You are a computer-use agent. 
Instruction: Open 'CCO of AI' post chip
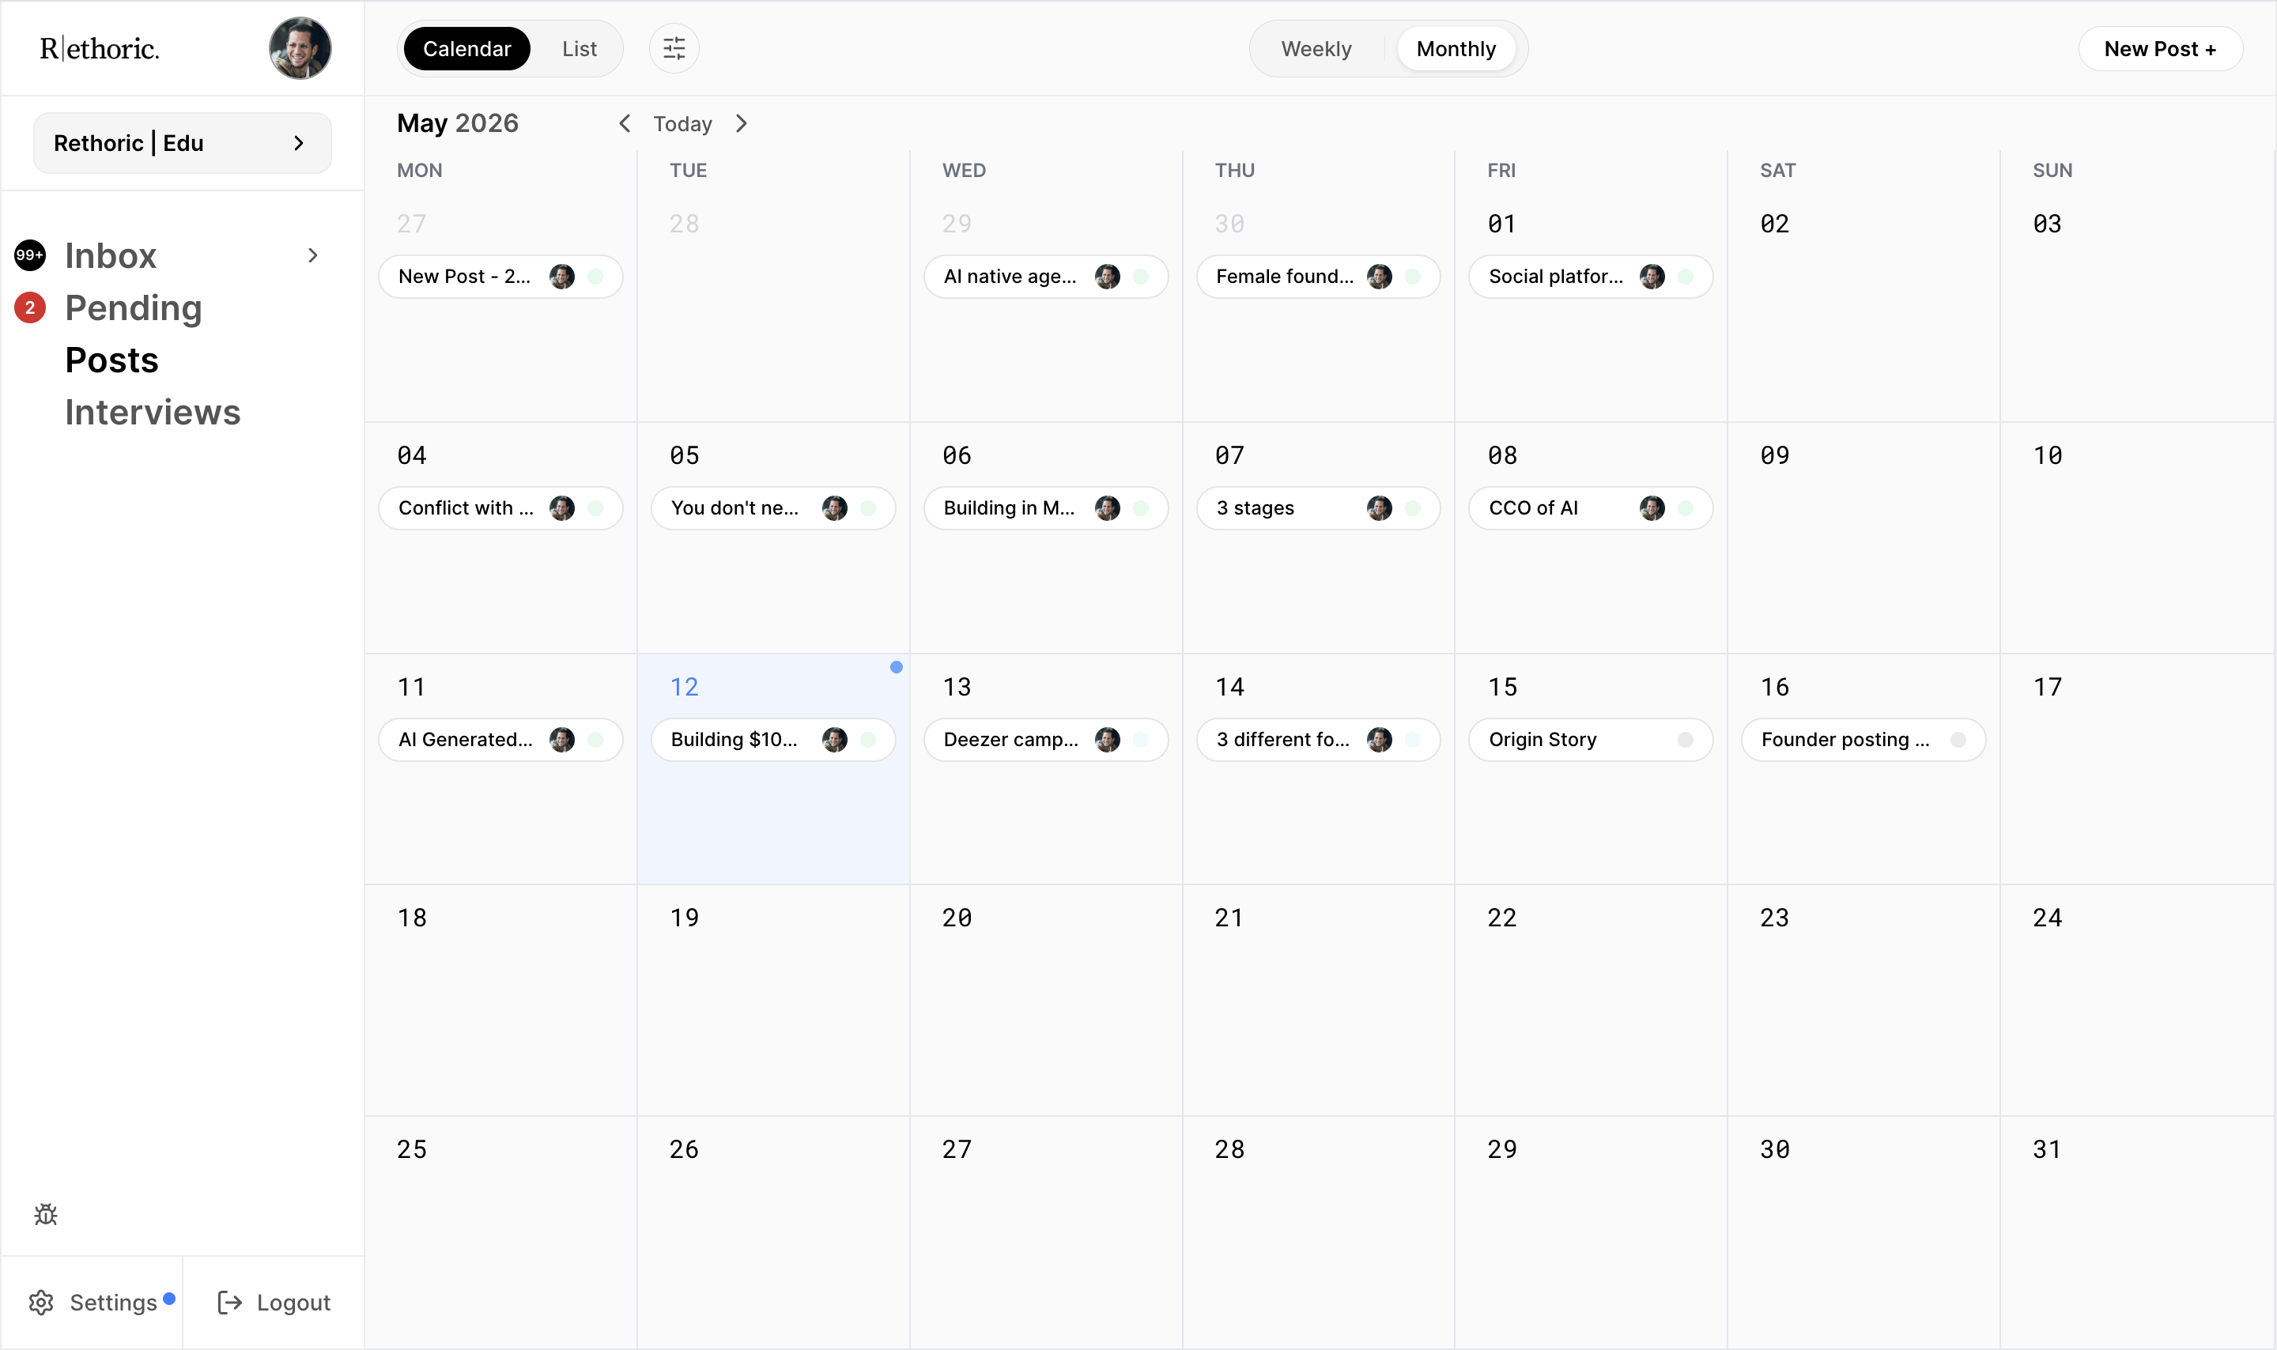1590,507
